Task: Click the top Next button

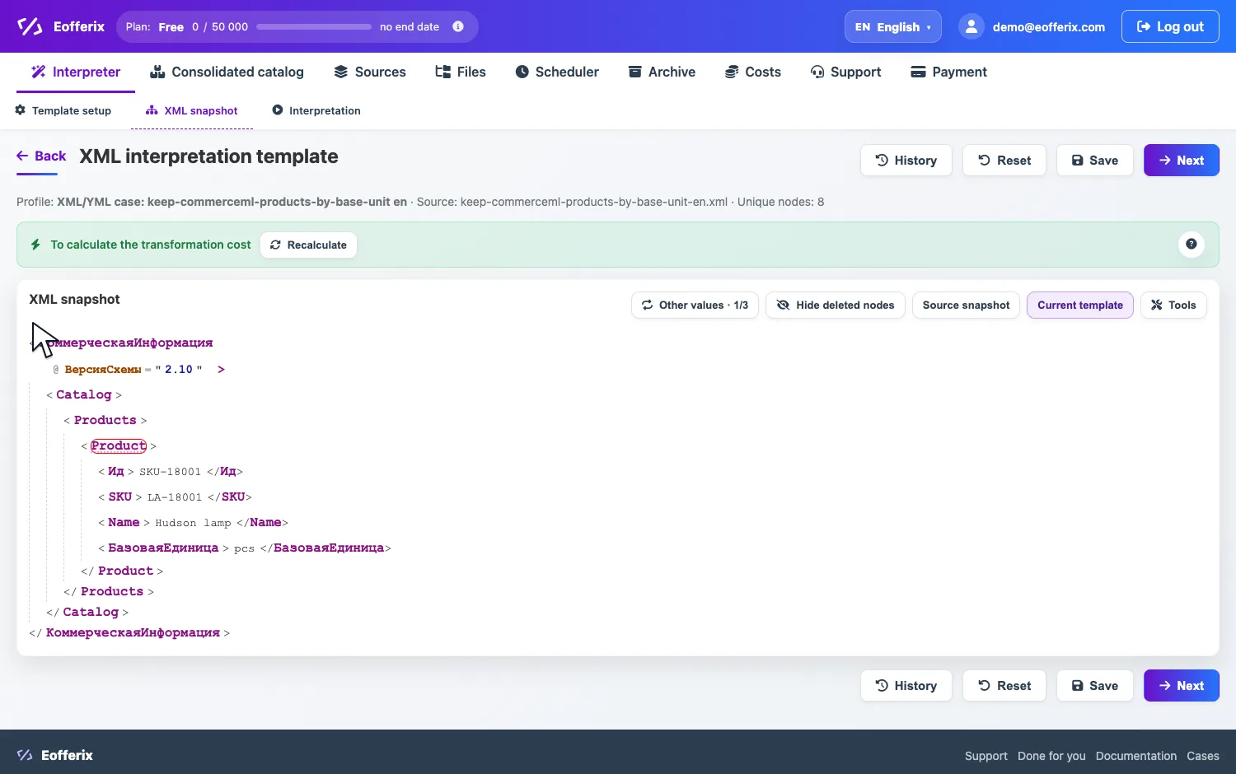Action: click(1182, 161)
